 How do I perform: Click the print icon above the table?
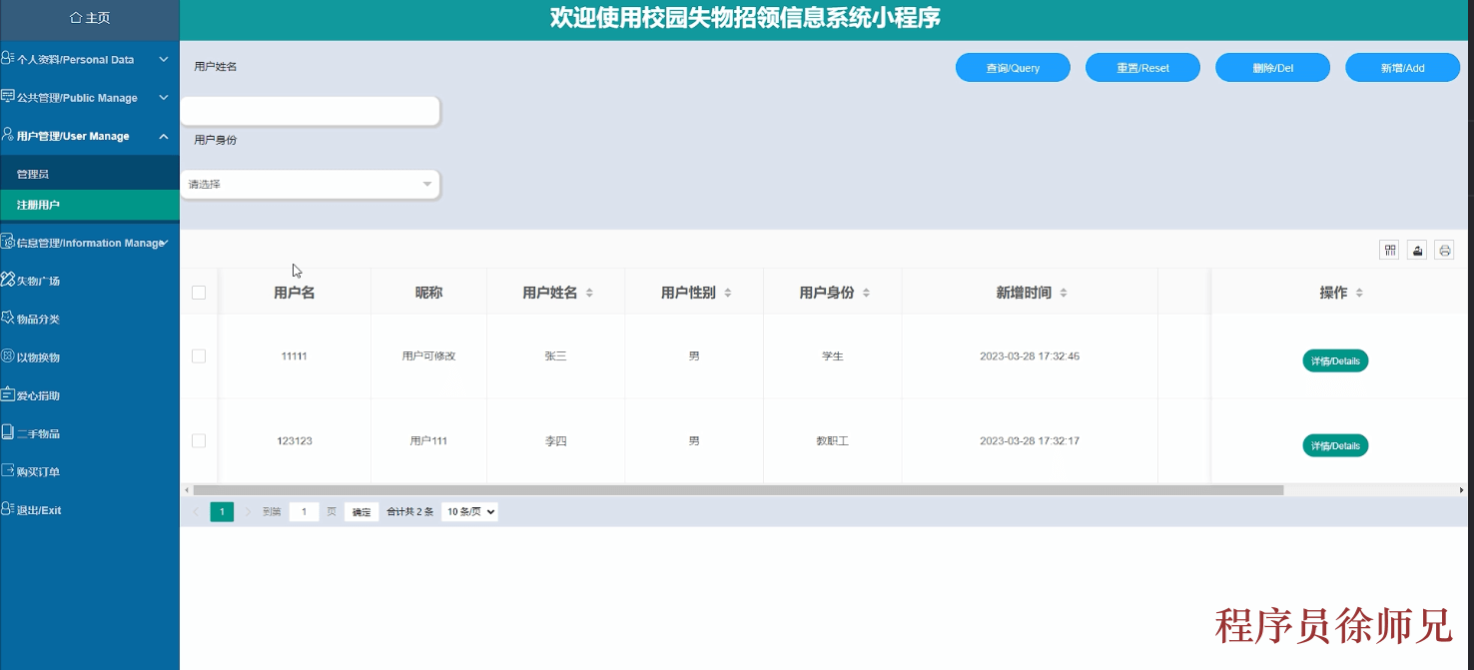1444,250
